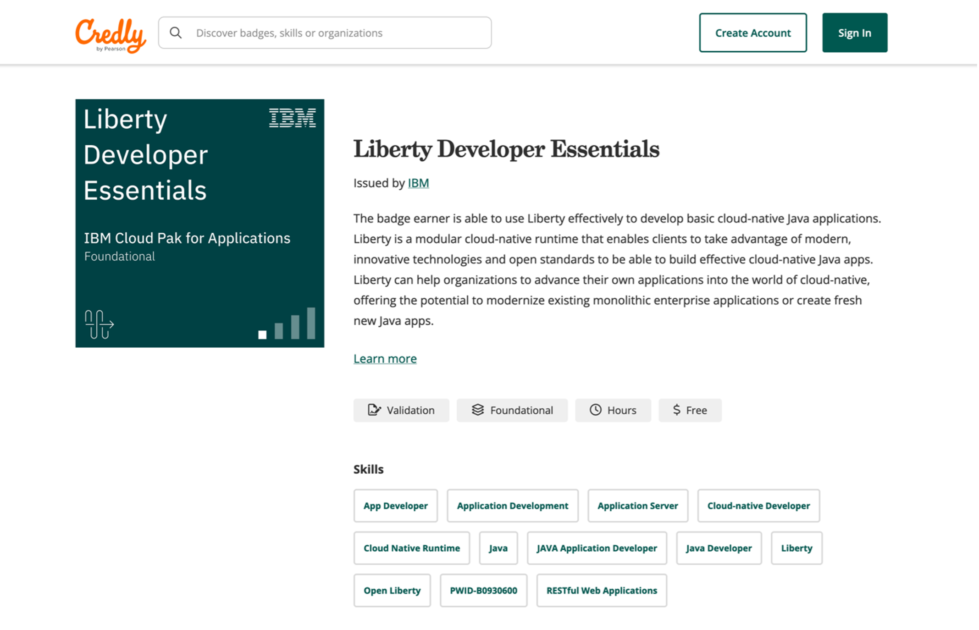Select the Validation attribute tag
979x630 pixels.
pos(401,410)
